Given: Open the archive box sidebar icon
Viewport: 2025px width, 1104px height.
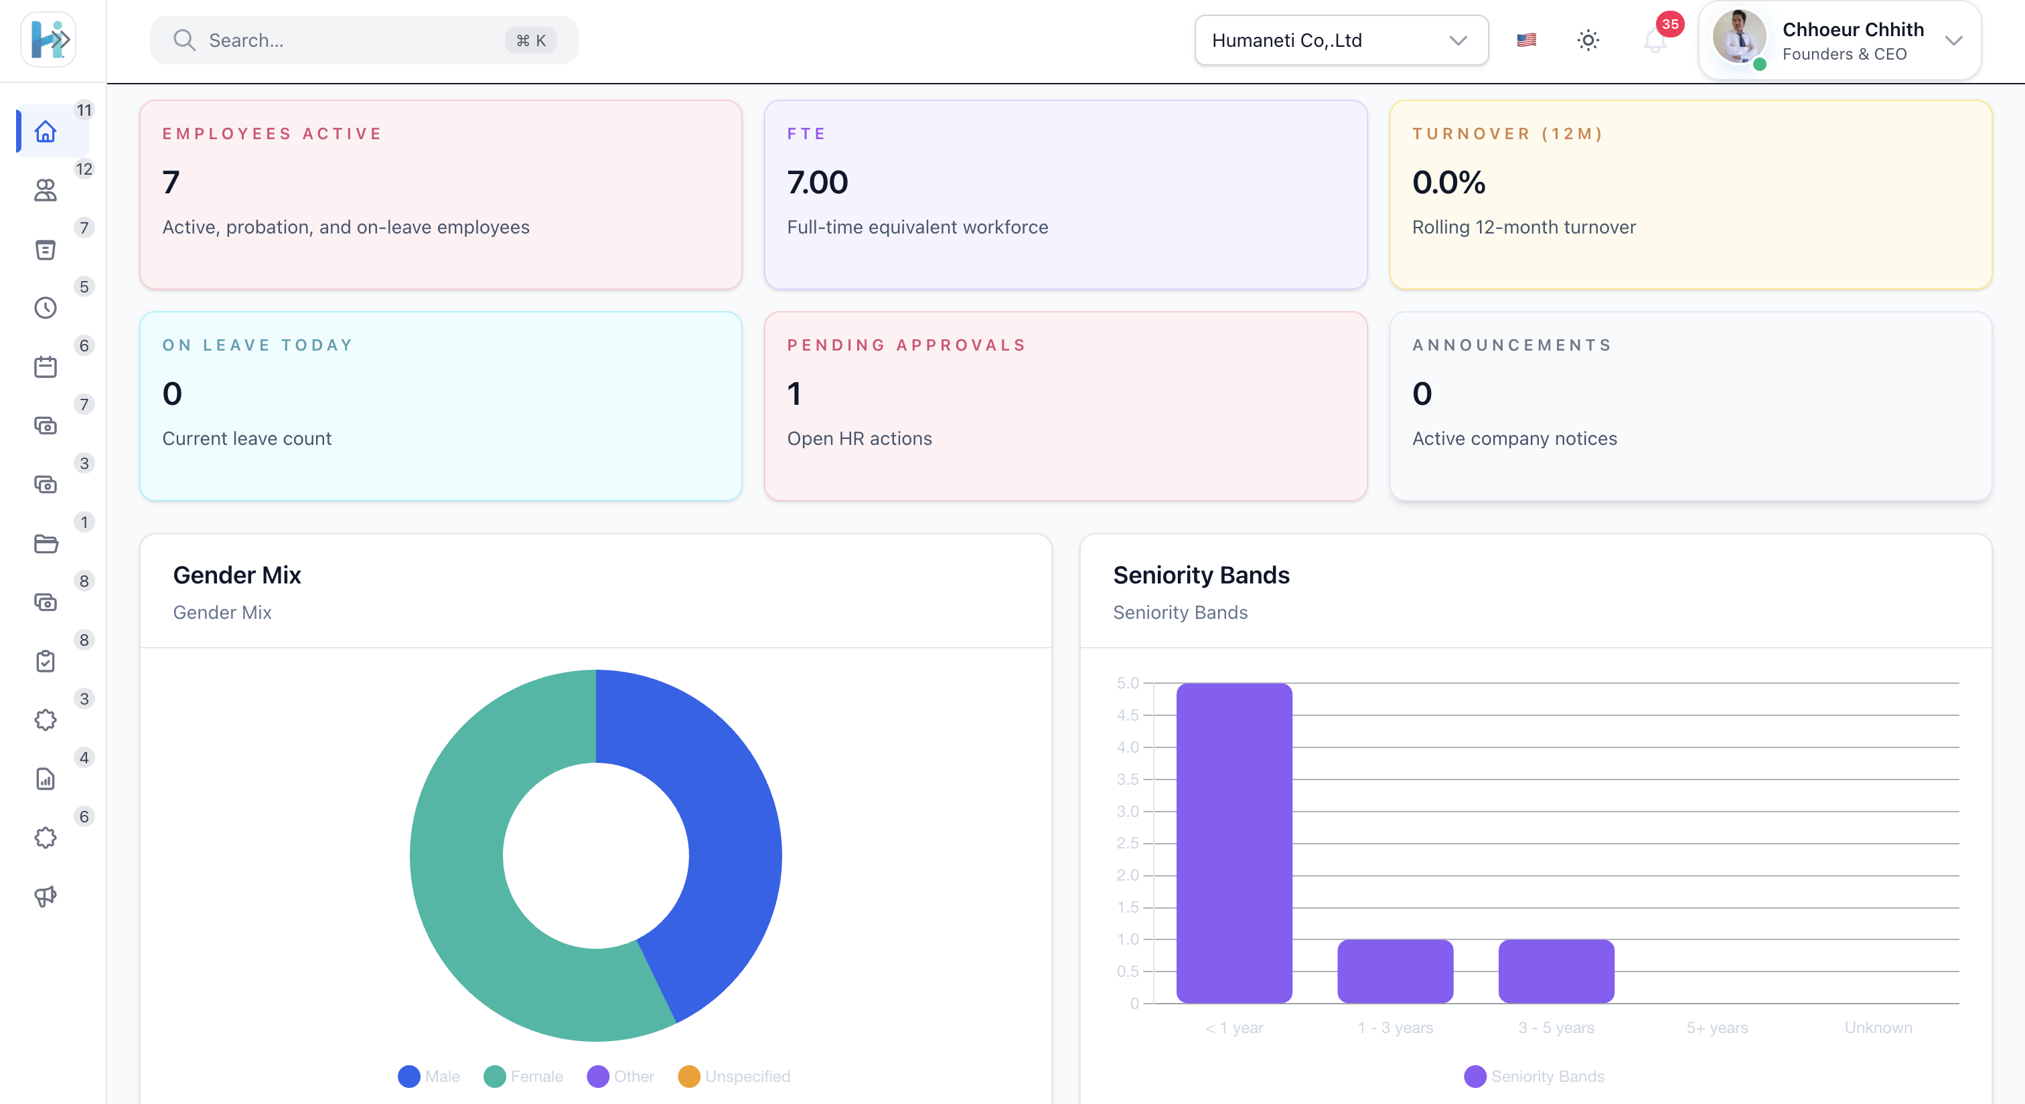Looking at the screenshot, I should (x=46, y=249).
